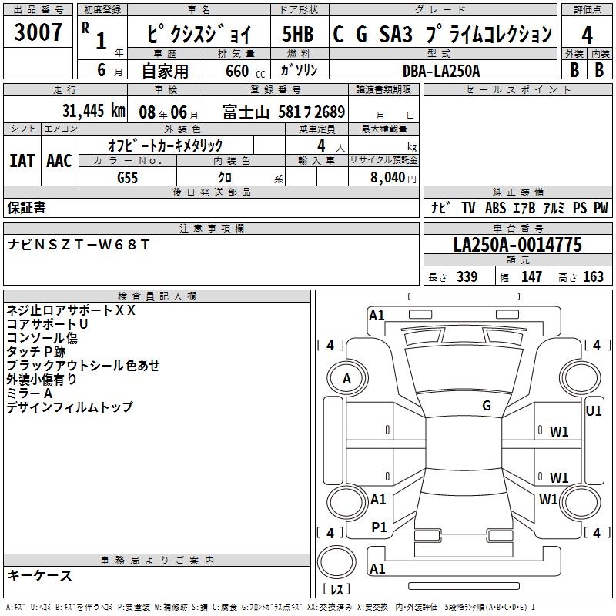Click the 純正装備 header
Screen dimensions: 616x616
point(518,192)
